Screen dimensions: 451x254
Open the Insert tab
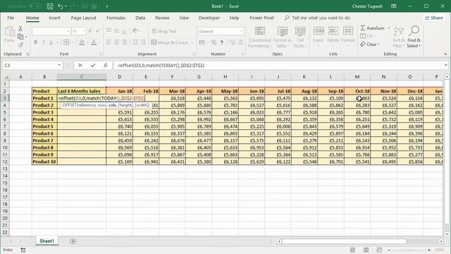[54, 18]
